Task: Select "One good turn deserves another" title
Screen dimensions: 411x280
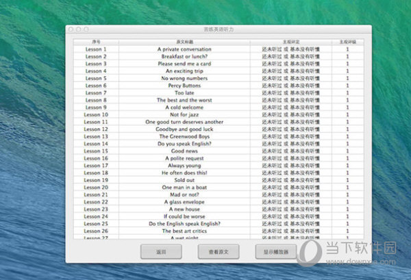Action: 184,122
